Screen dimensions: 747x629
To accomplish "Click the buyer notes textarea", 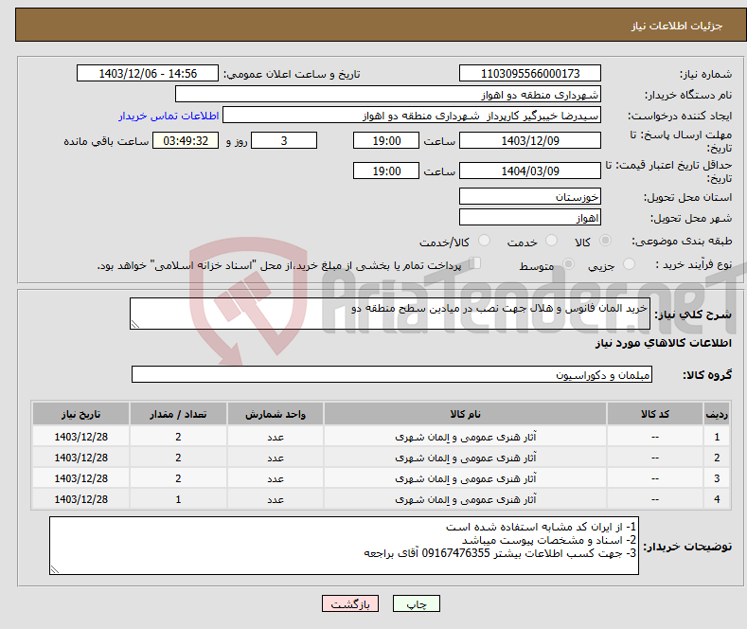I will click(x=344, y=546).
